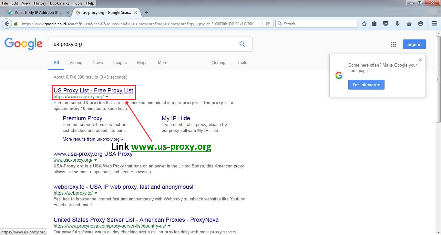The image size is (441, 235).
Task: Go back with Firefox back arrow
Action: (x=6, y=24)
